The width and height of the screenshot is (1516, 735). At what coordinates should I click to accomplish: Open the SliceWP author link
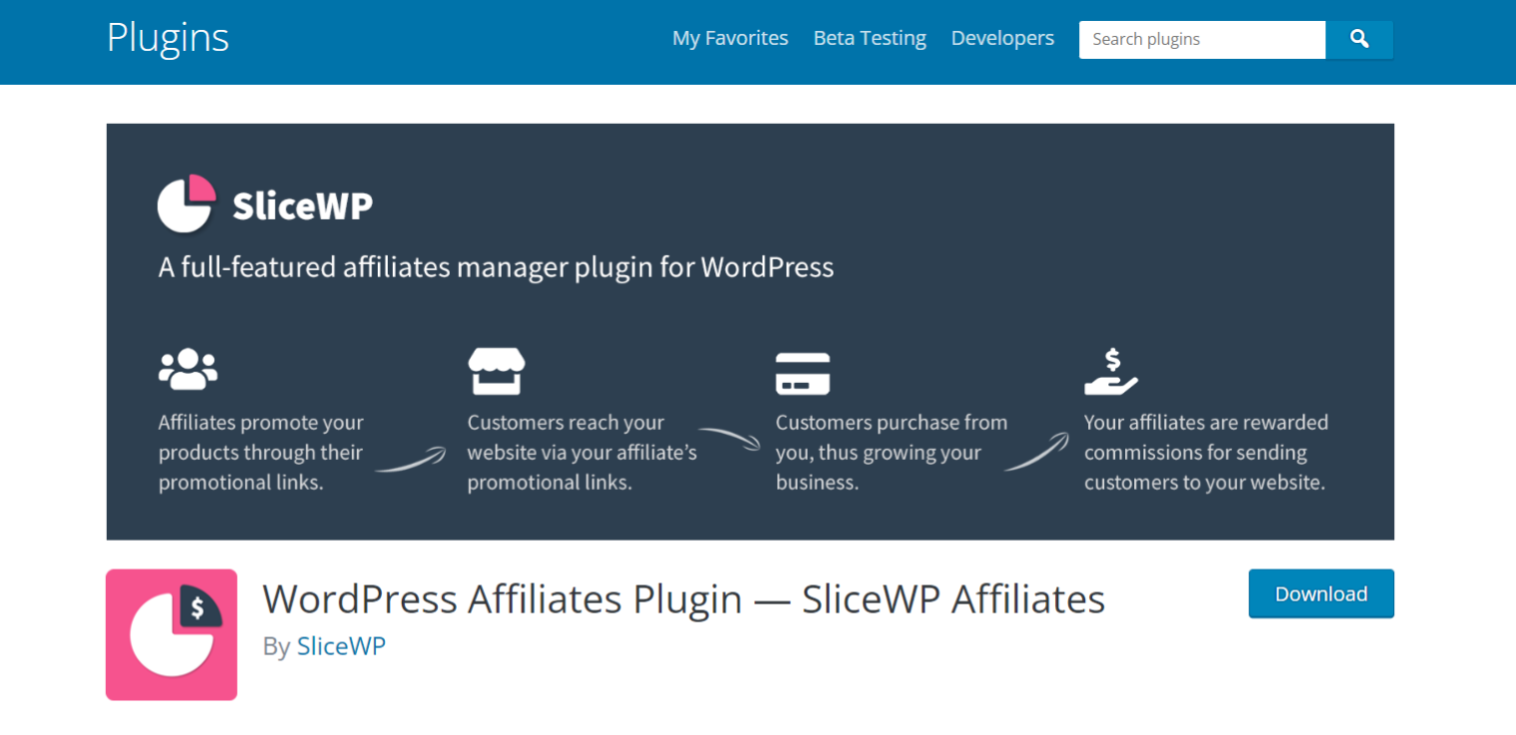click(x=341, y=646)
